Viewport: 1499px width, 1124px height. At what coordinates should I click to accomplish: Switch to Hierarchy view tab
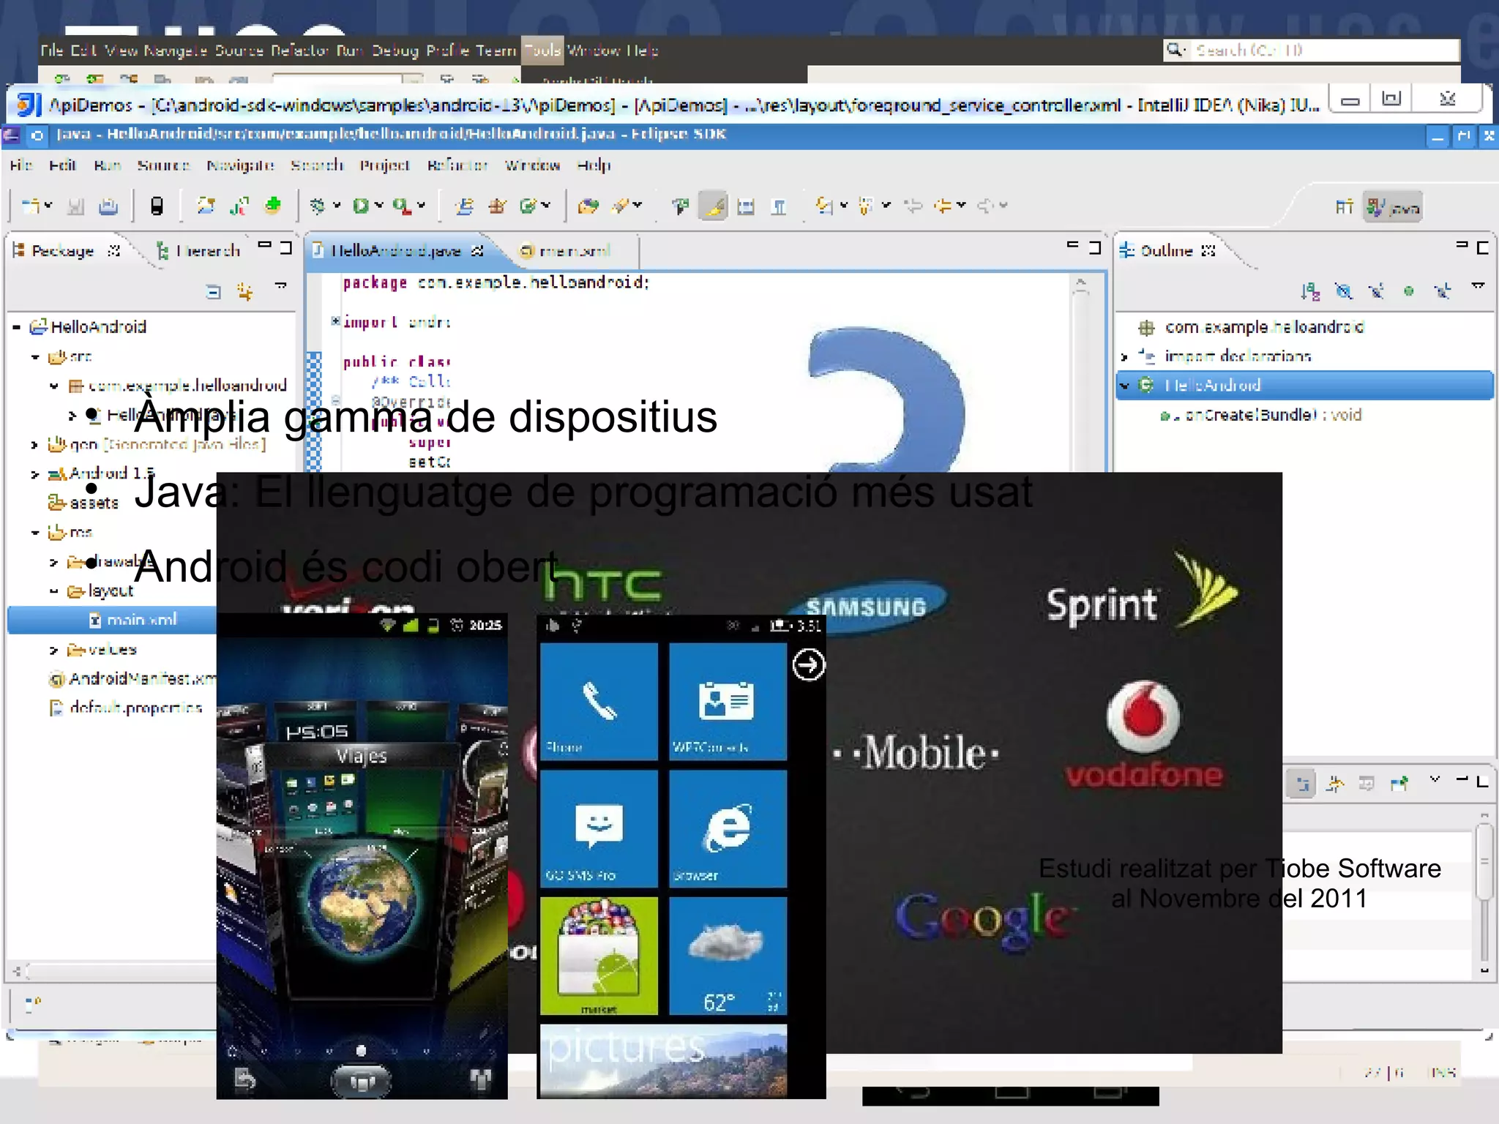coord(198,251)
